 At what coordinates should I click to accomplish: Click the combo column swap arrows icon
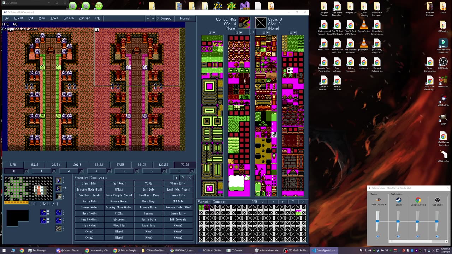click(252, 32)
